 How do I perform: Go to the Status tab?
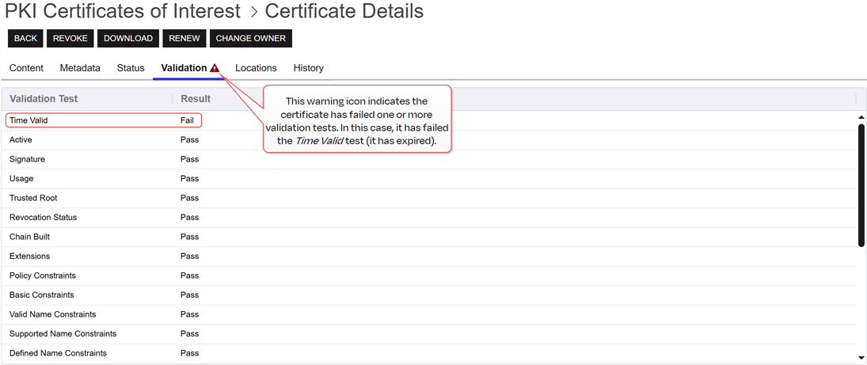(131, 68)
